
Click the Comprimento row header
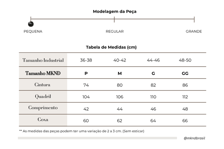43,108
